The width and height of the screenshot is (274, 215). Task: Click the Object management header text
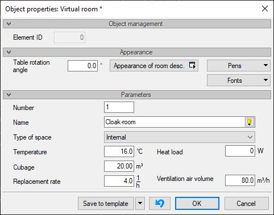(x=136, y=24)
